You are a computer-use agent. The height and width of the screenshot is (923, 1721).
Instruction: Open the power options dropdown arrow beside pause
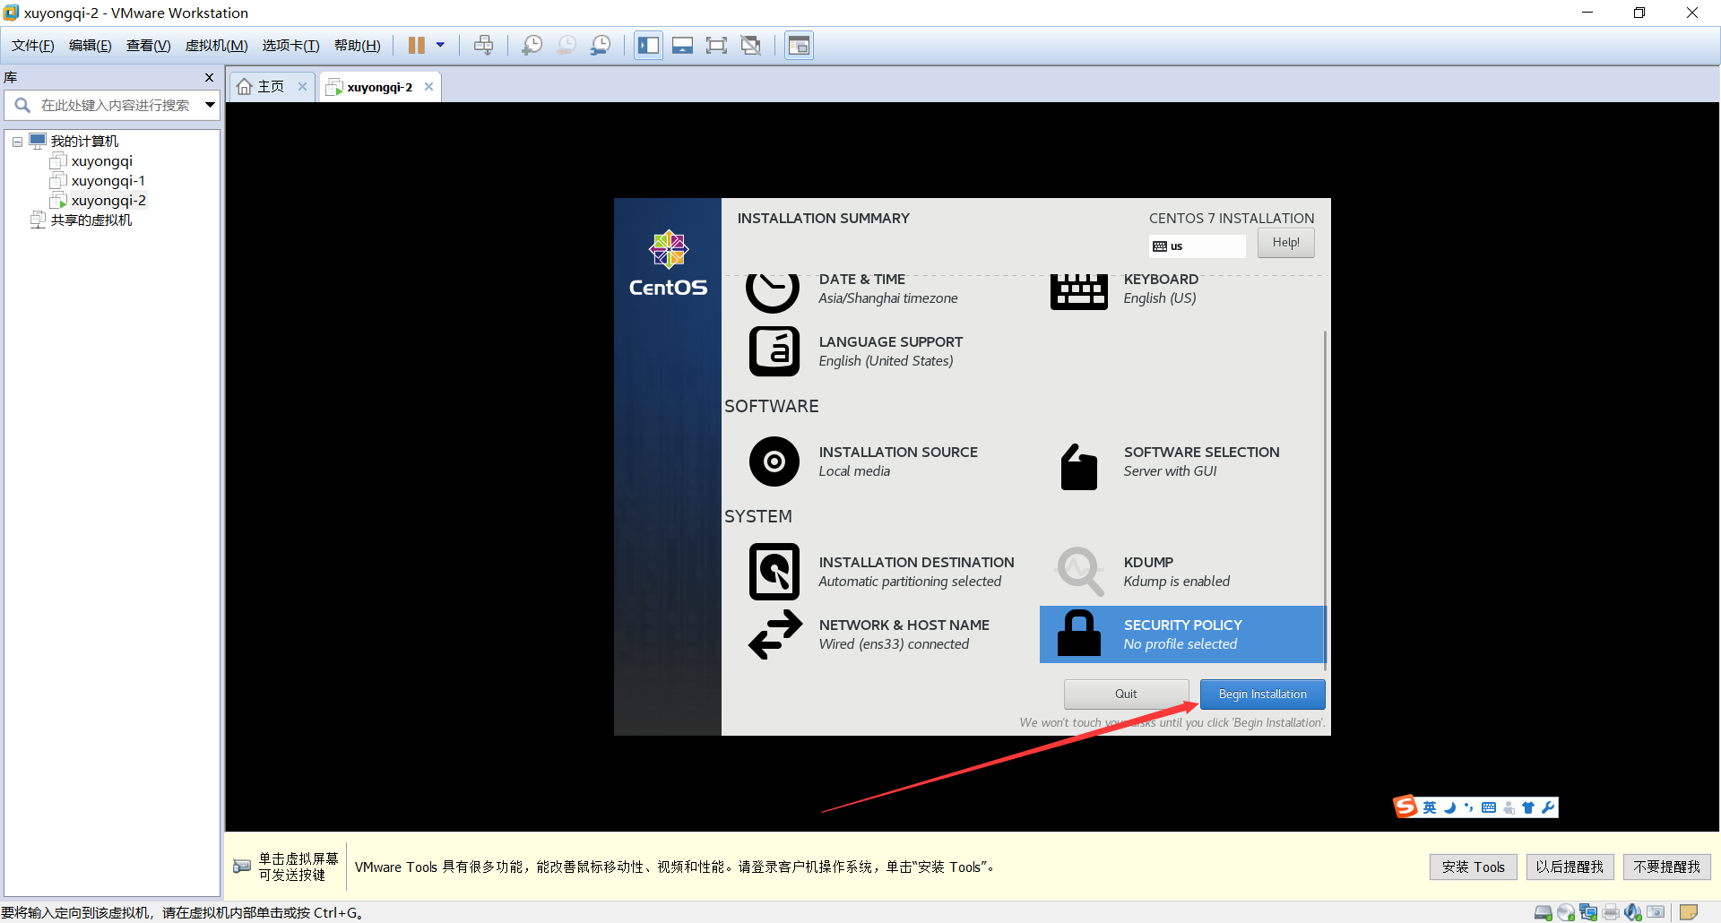tap(440, 45)
